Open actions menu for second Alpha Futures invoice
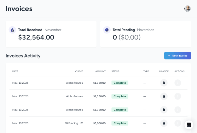Image resolution: width=197 pixels, height=133 pixels. (178, 96)
